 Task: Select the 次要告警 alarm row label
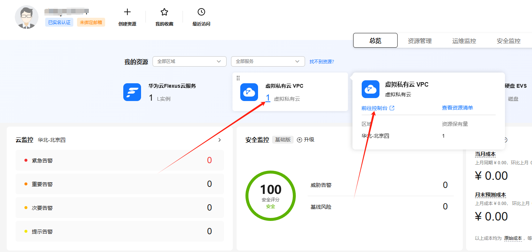point(42,208)
